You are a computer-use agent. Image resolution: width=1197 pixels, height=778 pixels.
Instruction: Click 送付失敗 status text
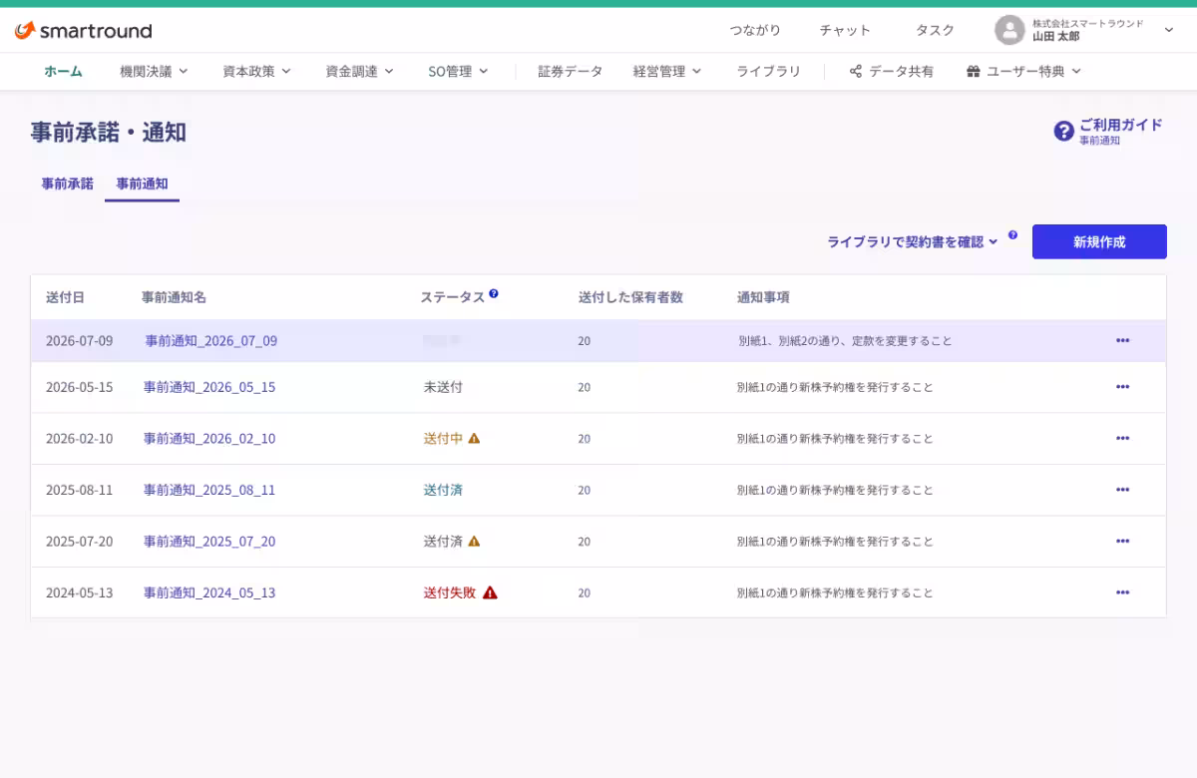[x=450, y=592]
